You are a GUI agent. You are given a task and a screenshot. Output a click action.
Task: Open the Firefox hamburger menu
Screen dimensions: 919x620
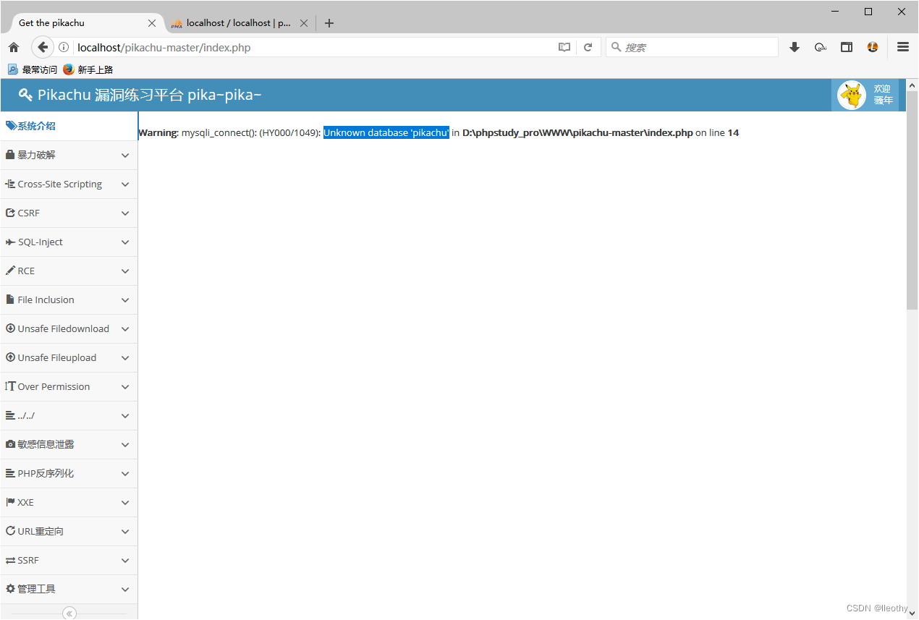click(x=903, y=47)
